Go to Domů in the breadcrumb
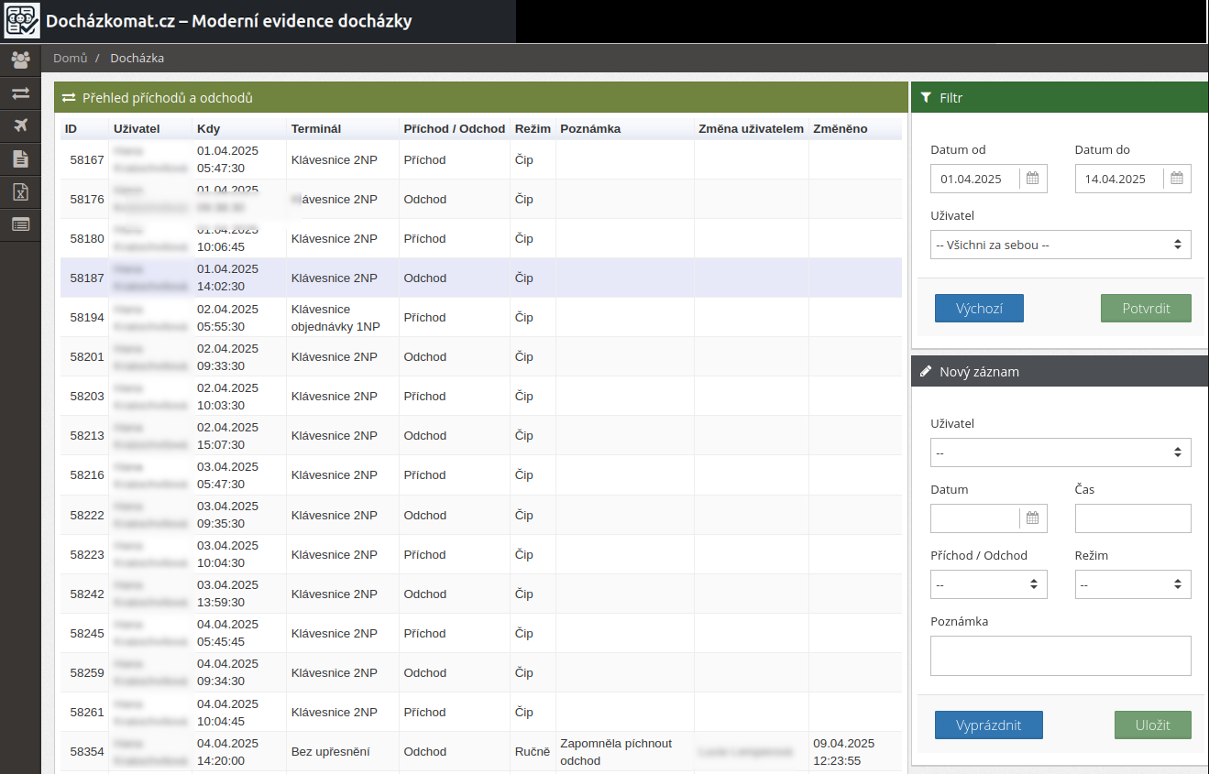 [70, 59]
